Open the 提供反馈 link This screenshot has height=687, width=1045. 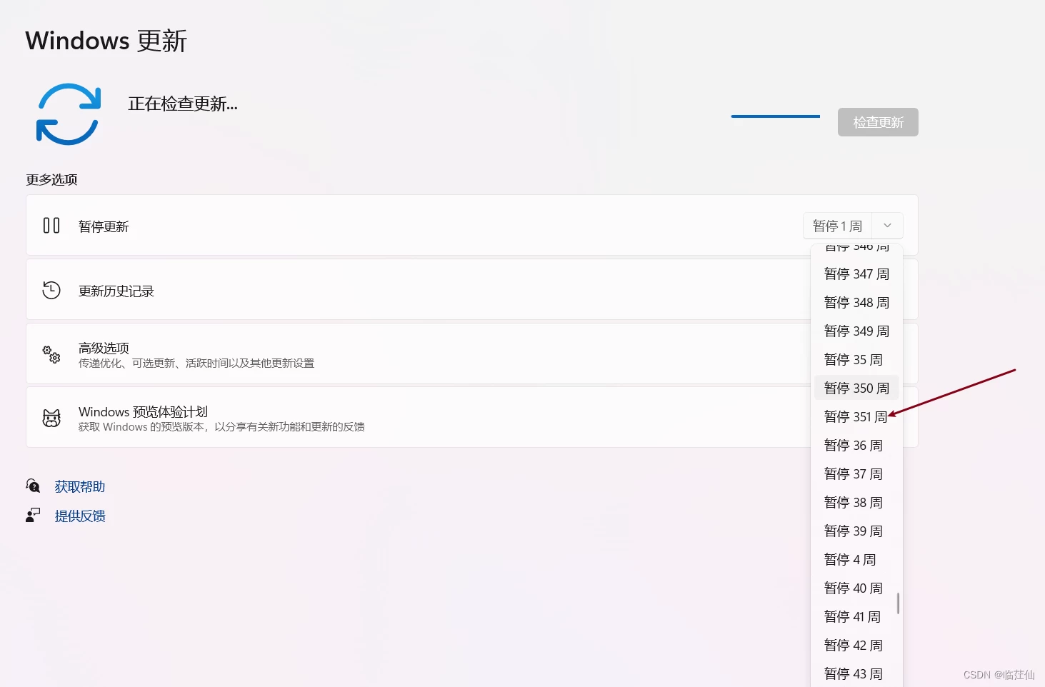click(x=80, y=516)
